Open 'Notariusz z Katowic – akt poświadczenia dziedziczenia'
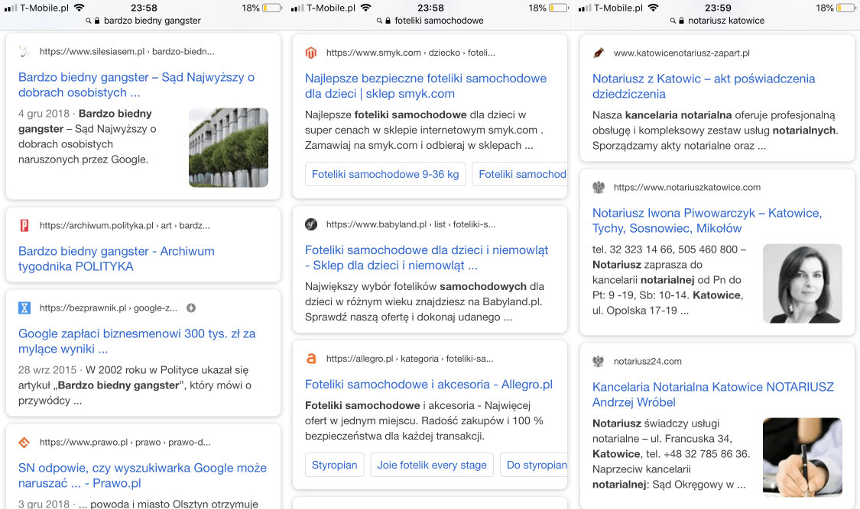The width and height of the screenshot is (860, 509). coord(704,86)
